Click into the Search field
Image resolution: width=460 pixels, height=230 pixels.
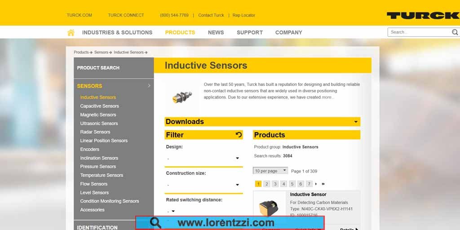[x=420, y=32]
